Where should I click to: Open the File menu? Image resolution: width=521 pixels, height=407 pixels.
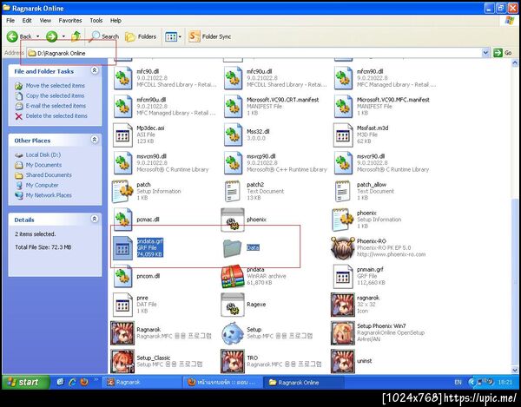point(10,21)
